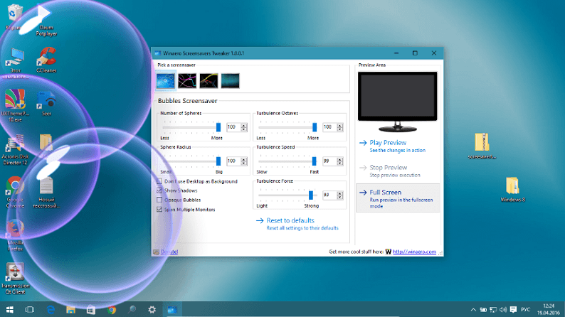Select the Ribbons screensaver thumbnail
Viewport: 565px width, 317px height.
tap(187, 80)
